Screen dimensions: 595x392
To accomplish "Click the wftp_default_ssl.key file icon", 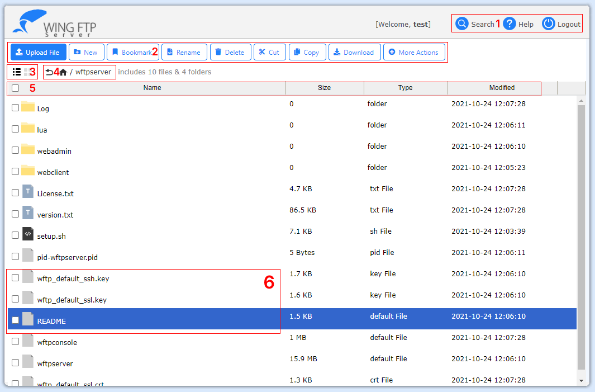I will pyautogui.click(x=28, y=297).
